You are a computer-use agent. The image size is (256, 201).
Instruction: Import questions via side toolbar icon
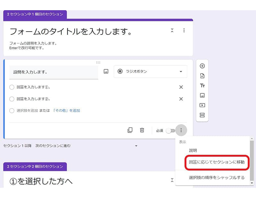[x=202, y=76]
